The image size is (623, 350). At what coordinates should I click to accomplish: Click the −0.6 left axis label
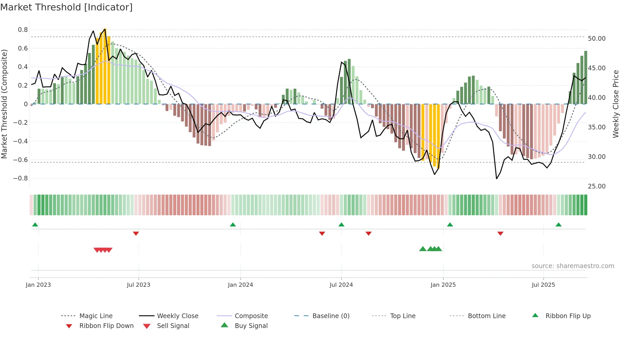pyautogui.click(x=21, y=160)
